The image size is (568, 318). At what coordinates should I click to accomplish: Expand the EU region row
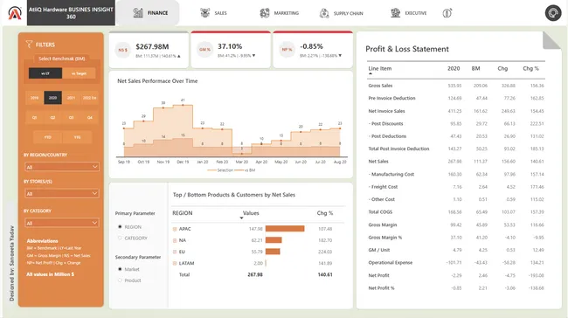pos(175,252)
